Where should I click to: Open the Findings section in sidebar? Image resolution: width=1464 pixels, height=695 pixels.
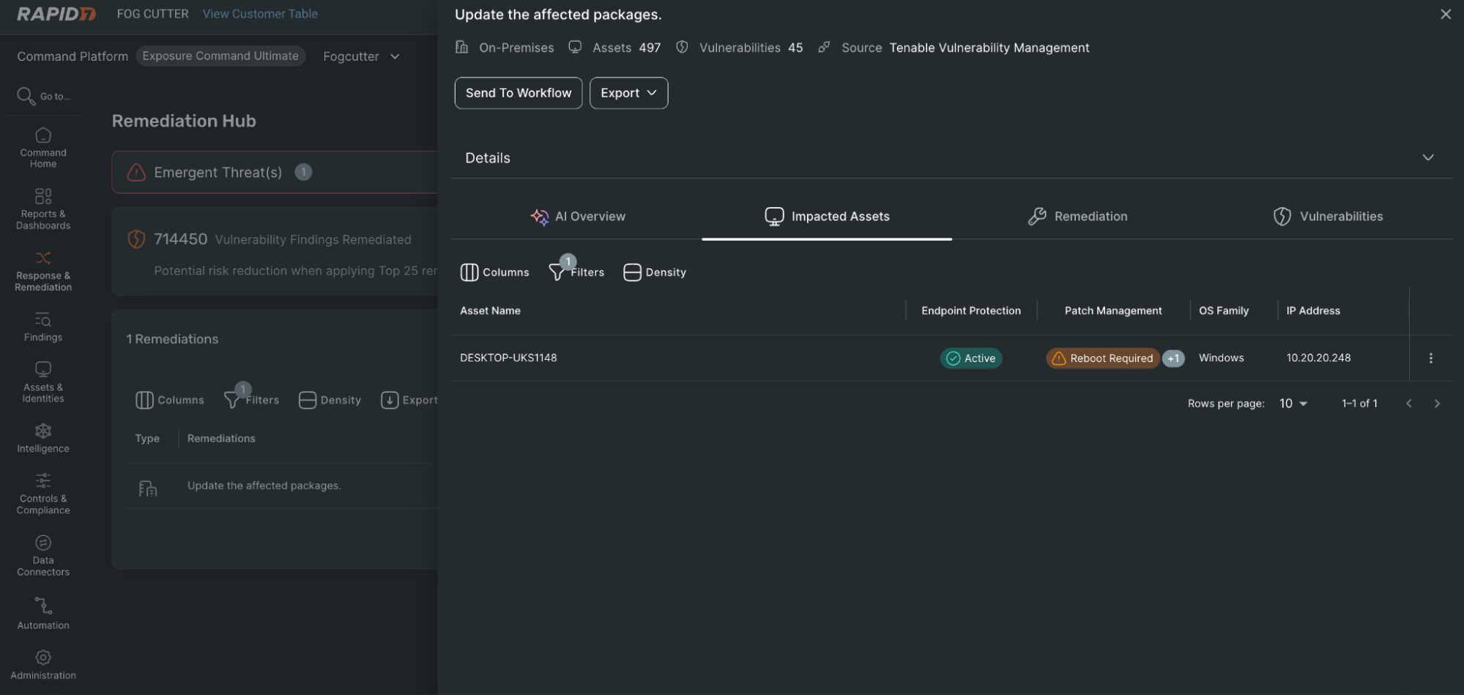(42, 326)
